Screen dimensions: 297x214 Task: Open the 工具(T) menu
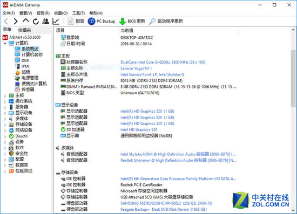pyautogui.click(x=78, y=13)
